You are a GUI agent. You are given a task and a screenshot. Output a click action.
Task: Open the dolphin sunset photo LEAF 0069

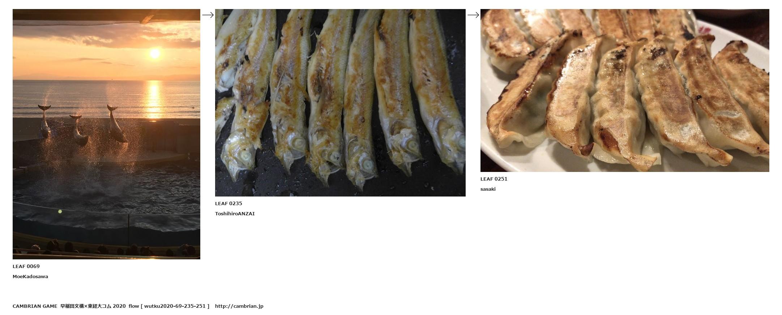coord(106,134)
